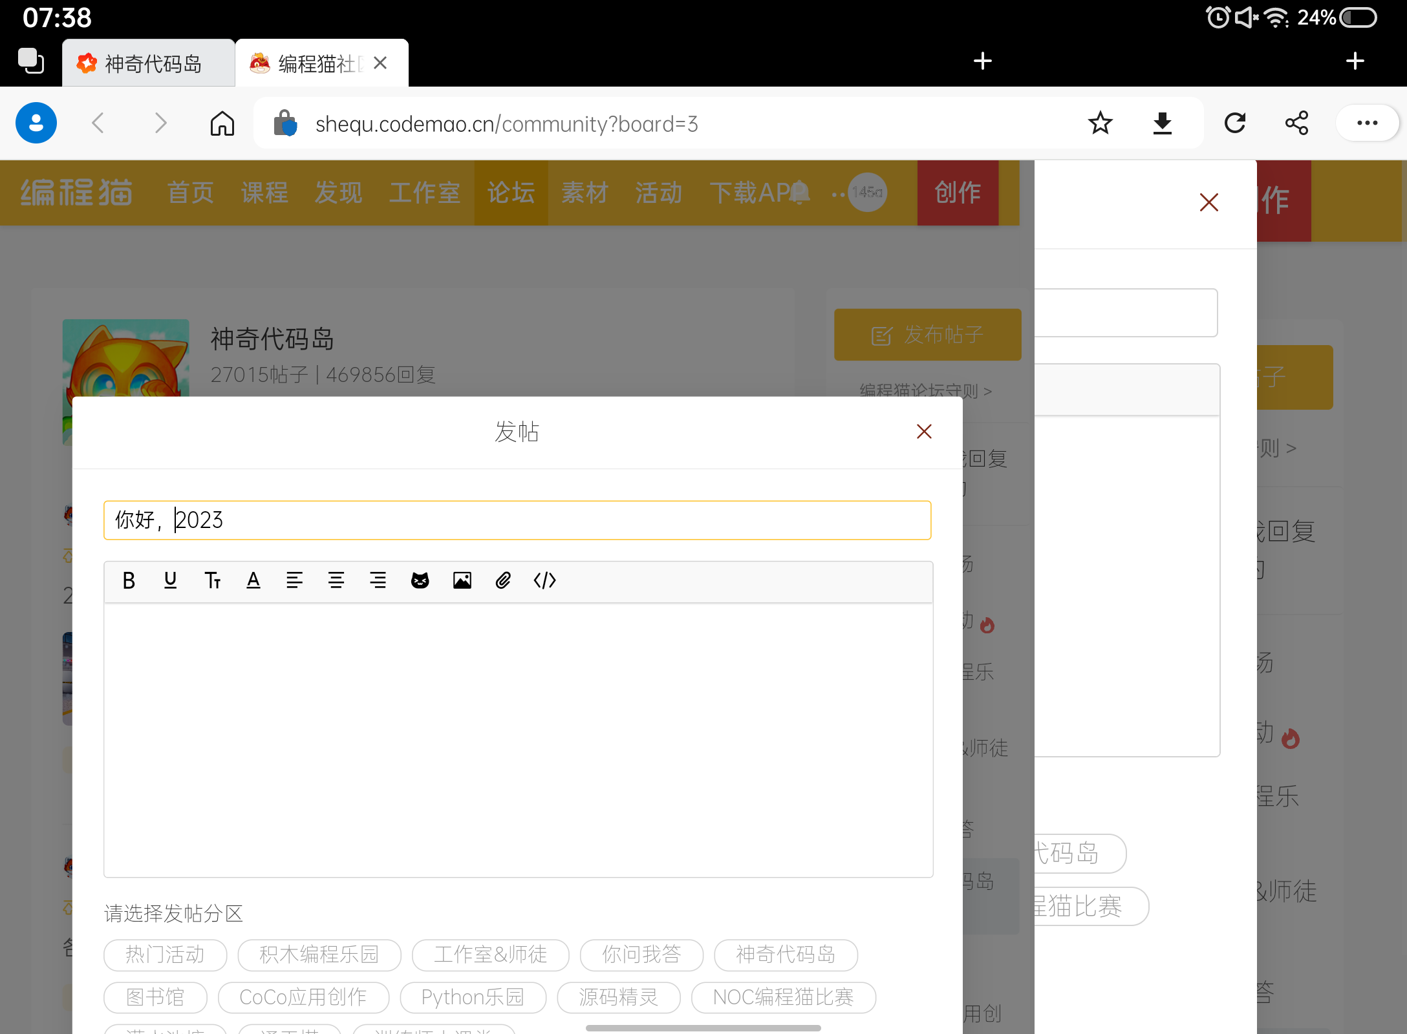Open the font size tool

click(x=212, y=581)
